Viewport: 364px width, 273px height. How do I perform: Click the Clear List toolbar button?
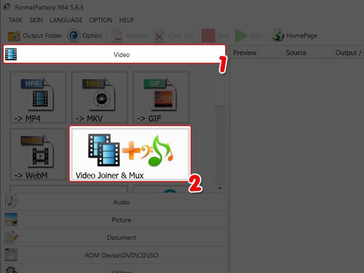click(x=173, y=36)
